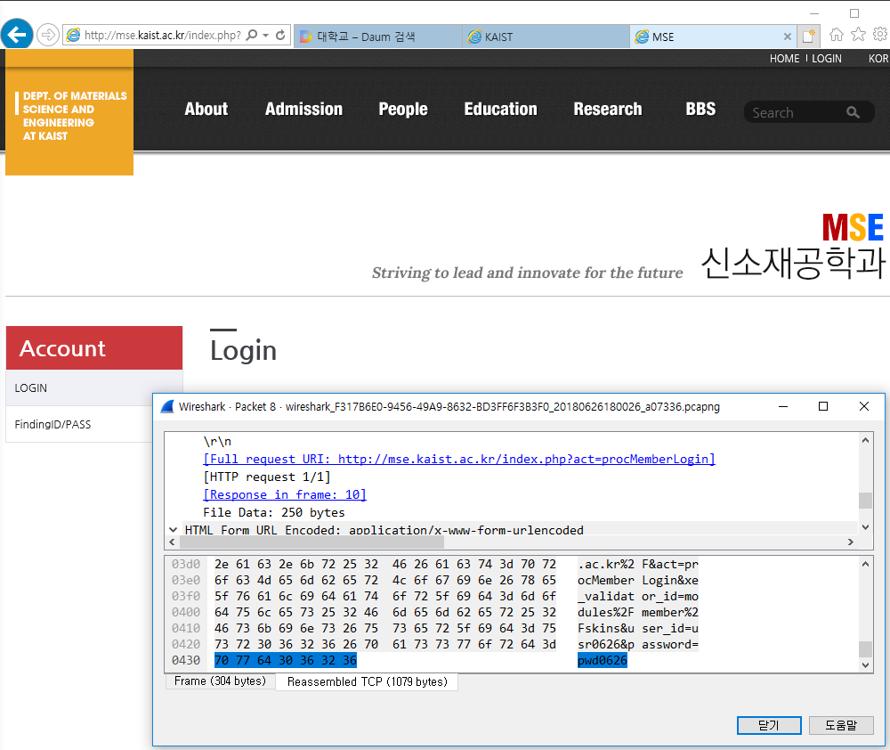
Task: Click the browser forward arrow button
Action: click(48, 35)
